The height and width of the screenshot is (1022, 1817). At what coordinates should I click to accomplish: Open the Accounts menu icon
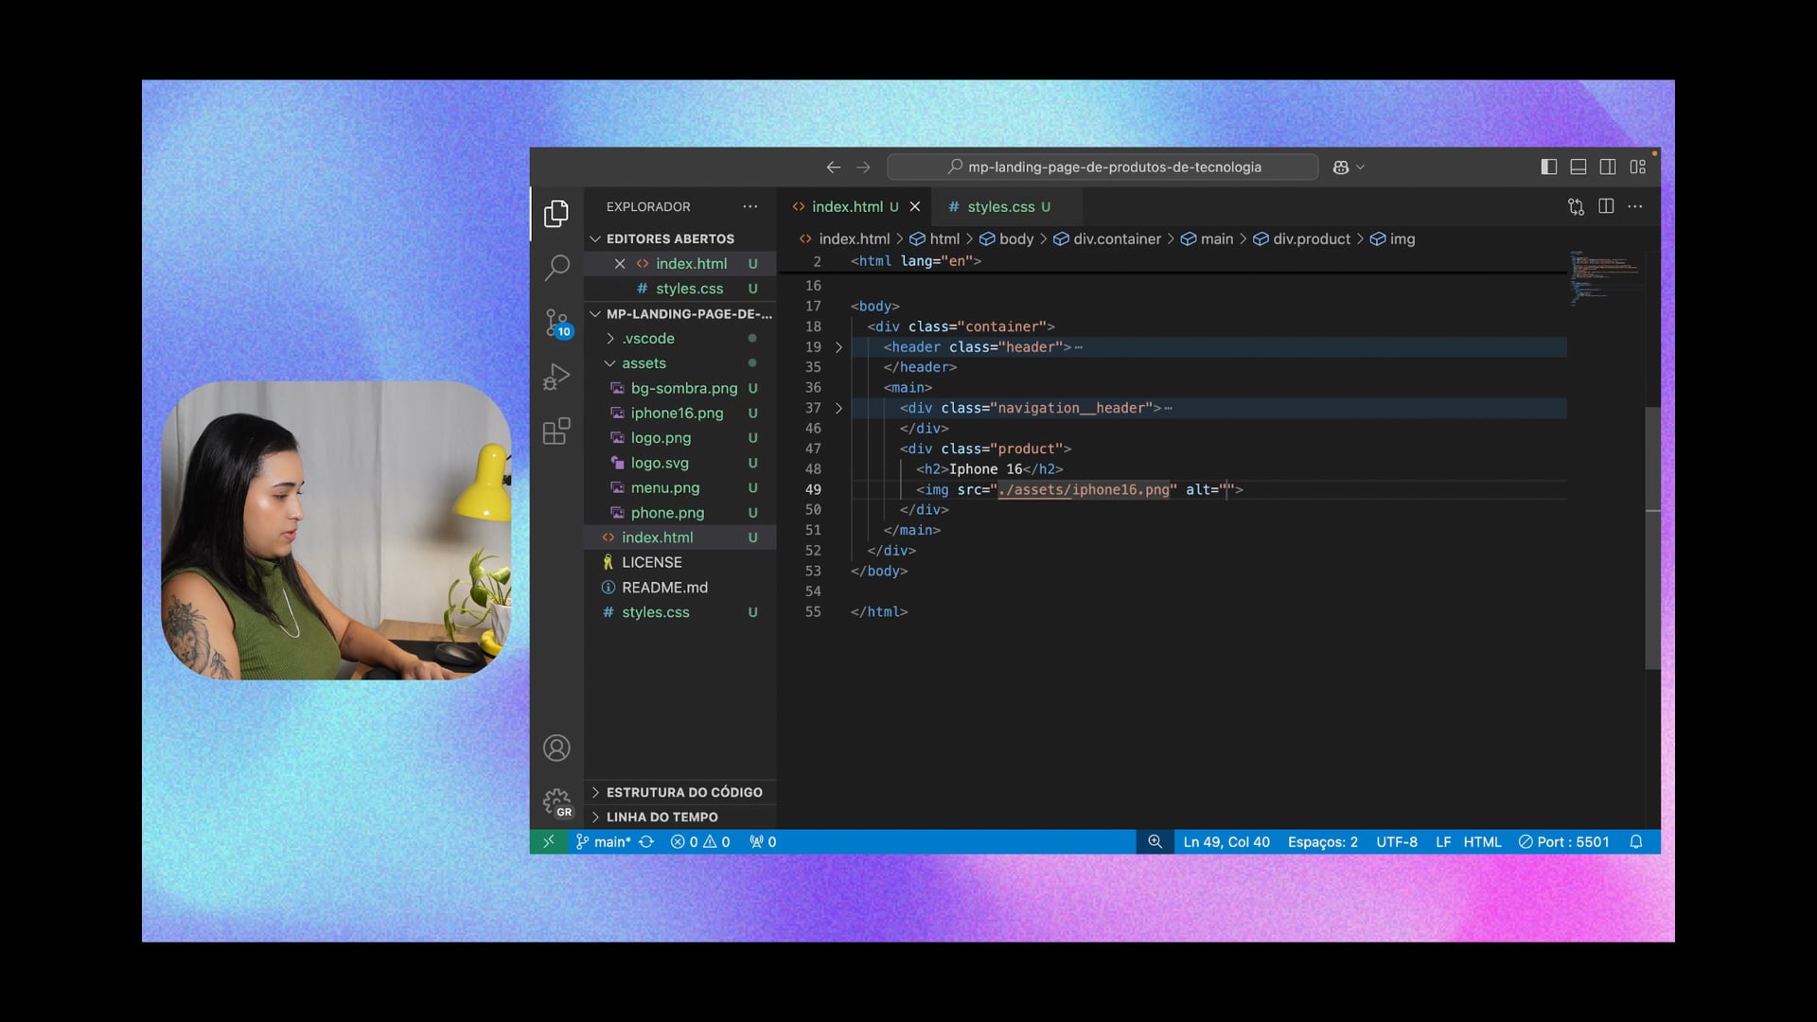(x=556, y=748)
